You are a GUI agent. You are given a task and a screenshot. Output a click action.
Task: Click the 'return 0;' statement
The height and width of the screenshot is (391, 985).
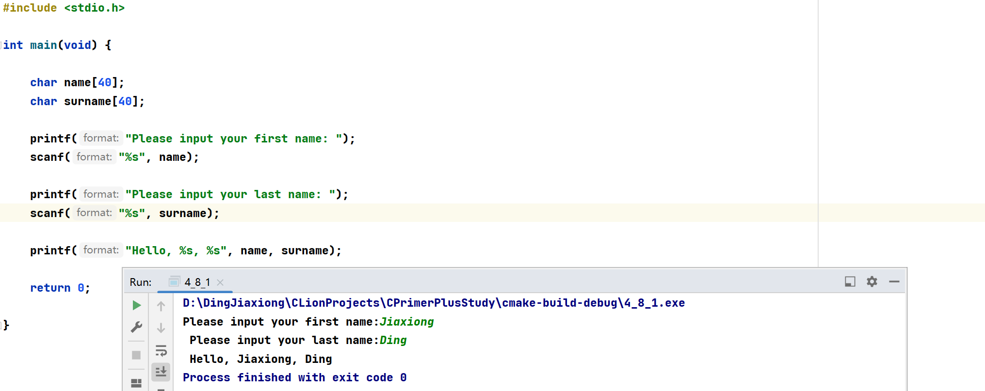(x=60, y=288)
